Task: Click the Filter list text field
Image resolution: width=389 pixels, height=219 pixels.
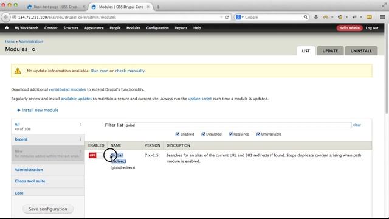Action: coord(238,125)
